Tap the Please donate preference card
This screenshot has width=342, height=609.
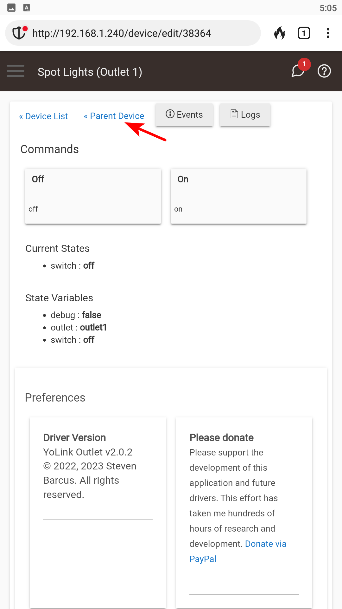tap(244, 513)
